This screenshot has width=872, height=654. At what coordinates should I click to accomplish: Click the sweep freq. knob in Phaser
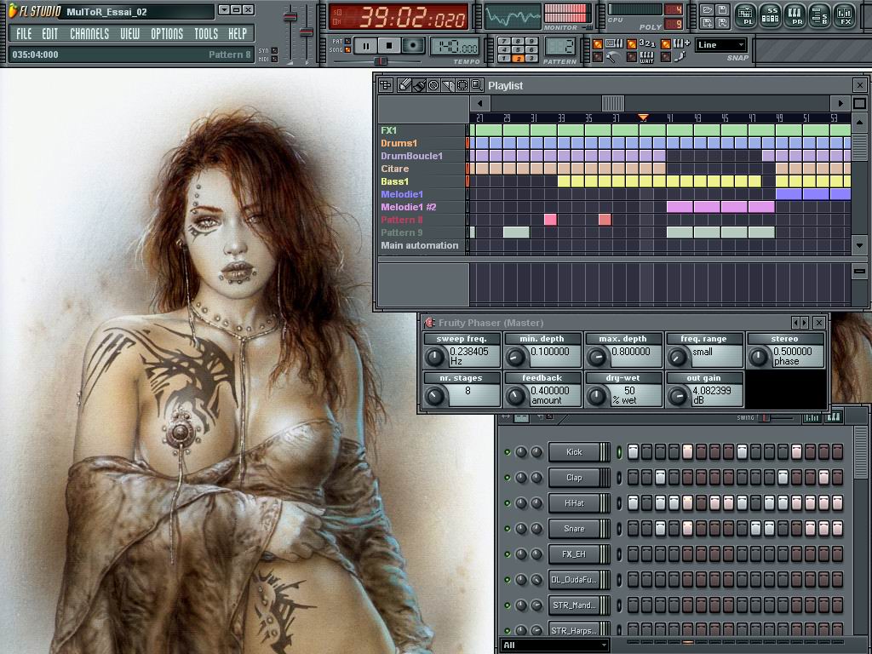(x=435, y=357)
